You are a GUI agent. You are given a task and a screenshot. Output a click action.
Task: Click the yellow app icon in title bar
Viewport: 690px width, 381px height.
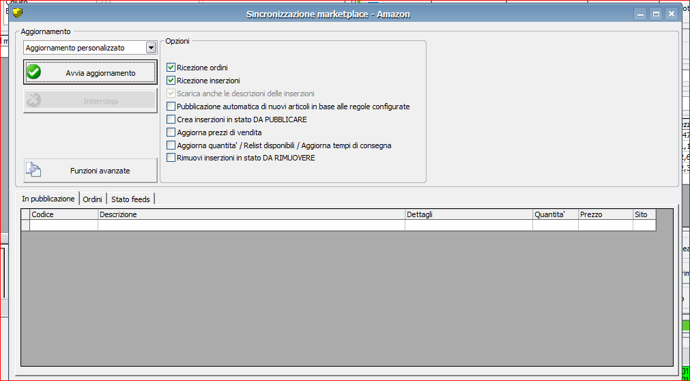point(18,13)
